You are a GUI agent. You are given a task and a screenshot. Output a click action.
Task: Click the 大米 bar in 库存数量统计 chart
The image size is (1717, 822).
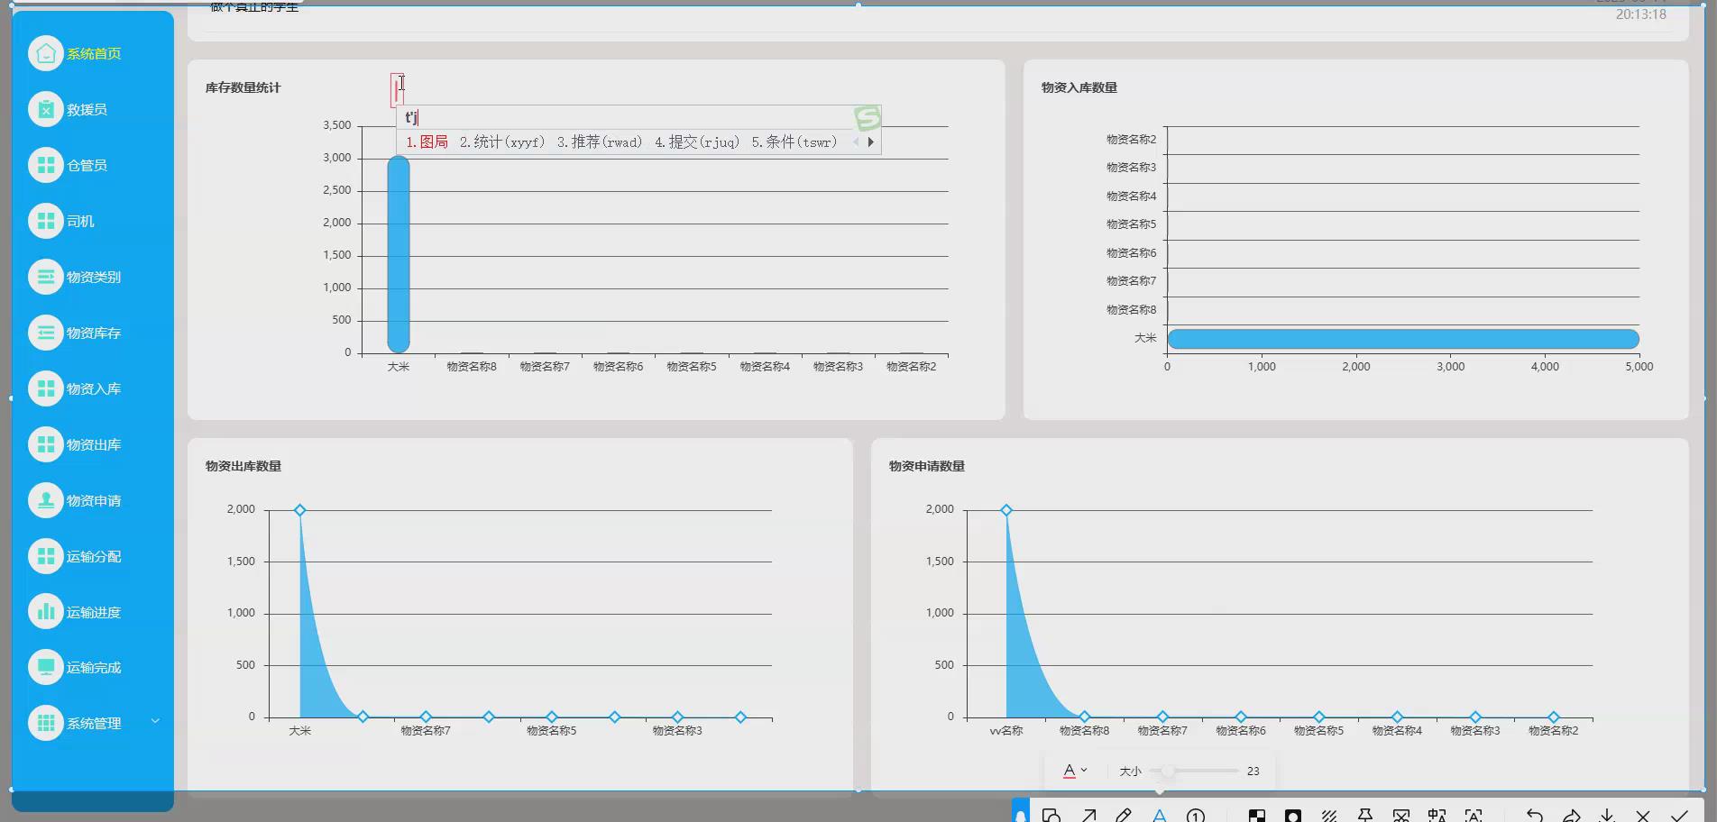click(399, 254)
